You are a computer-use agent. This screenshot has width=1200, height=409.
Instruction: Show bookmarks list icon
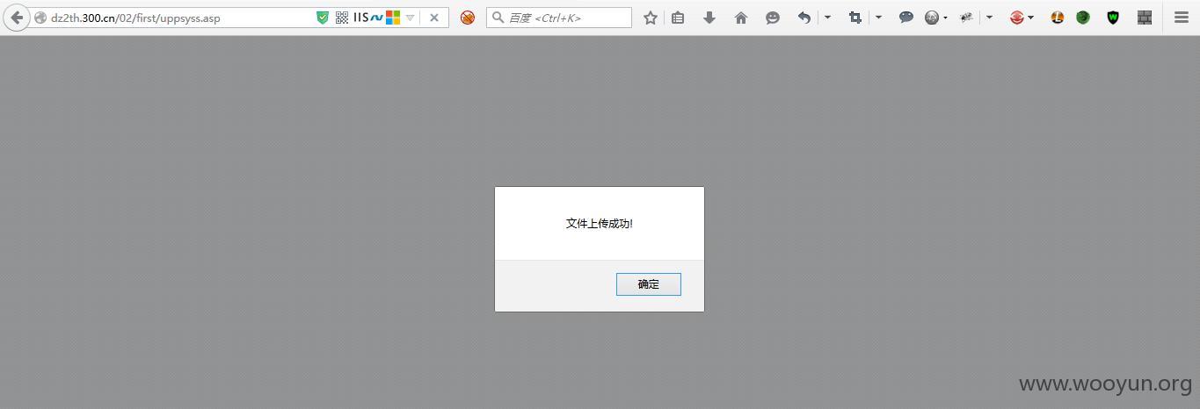(678, 18)
